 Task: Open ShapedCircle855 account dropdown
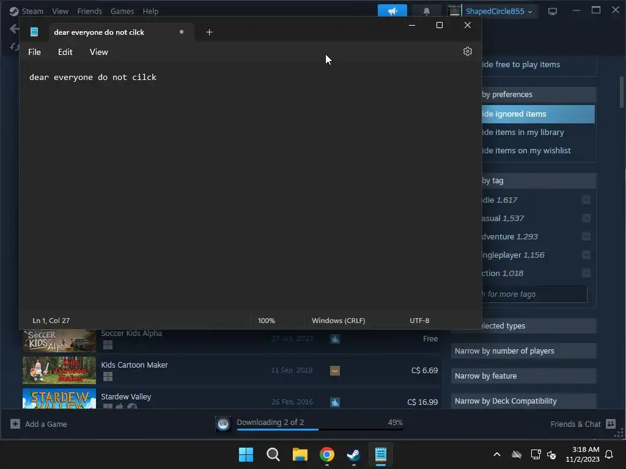499,11
